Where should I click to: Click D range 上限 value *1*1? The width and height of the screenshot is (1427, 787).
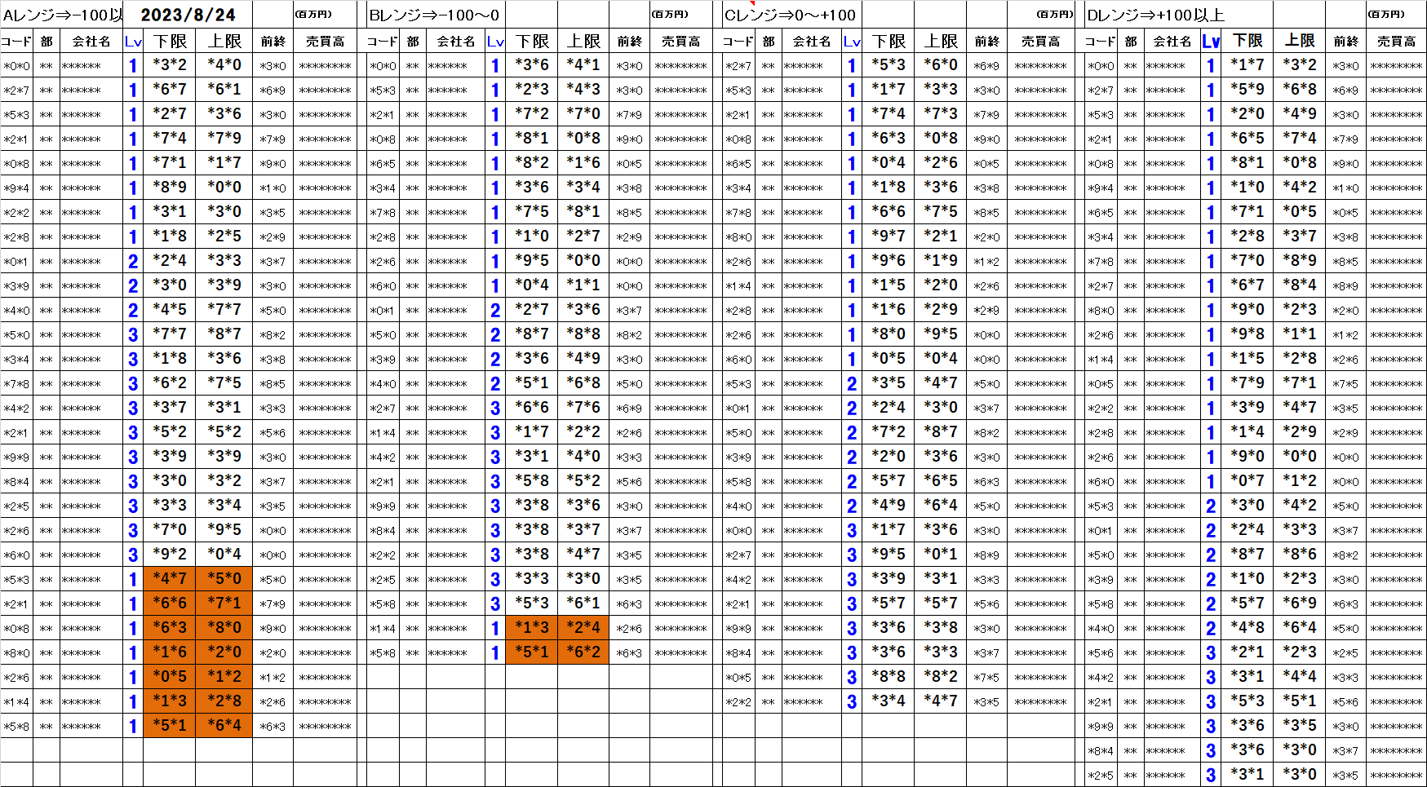(1300, 334)
